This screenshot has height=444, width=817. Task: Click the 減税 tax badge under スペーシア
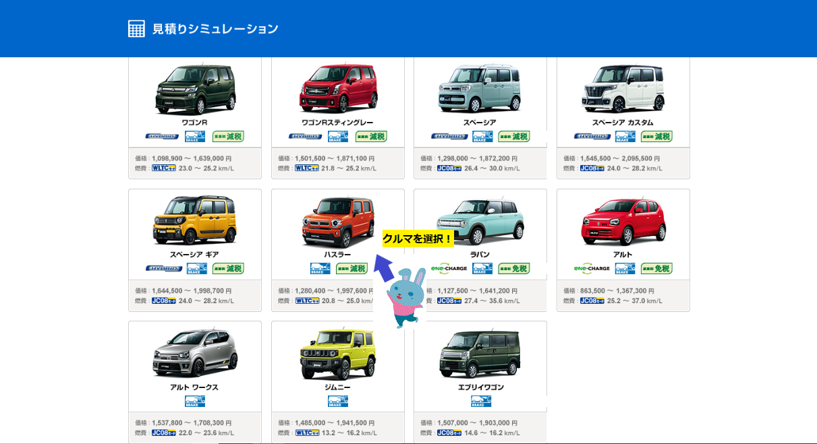[x=514, y=136]
